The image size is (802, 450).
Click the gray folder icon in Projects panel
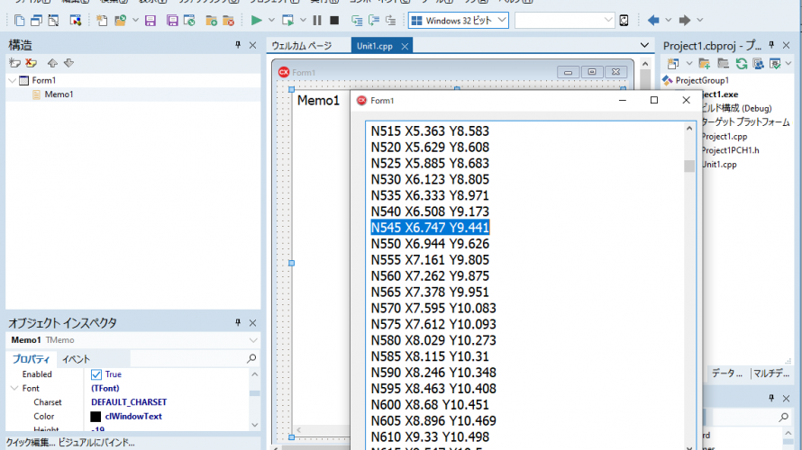(723, 64)
